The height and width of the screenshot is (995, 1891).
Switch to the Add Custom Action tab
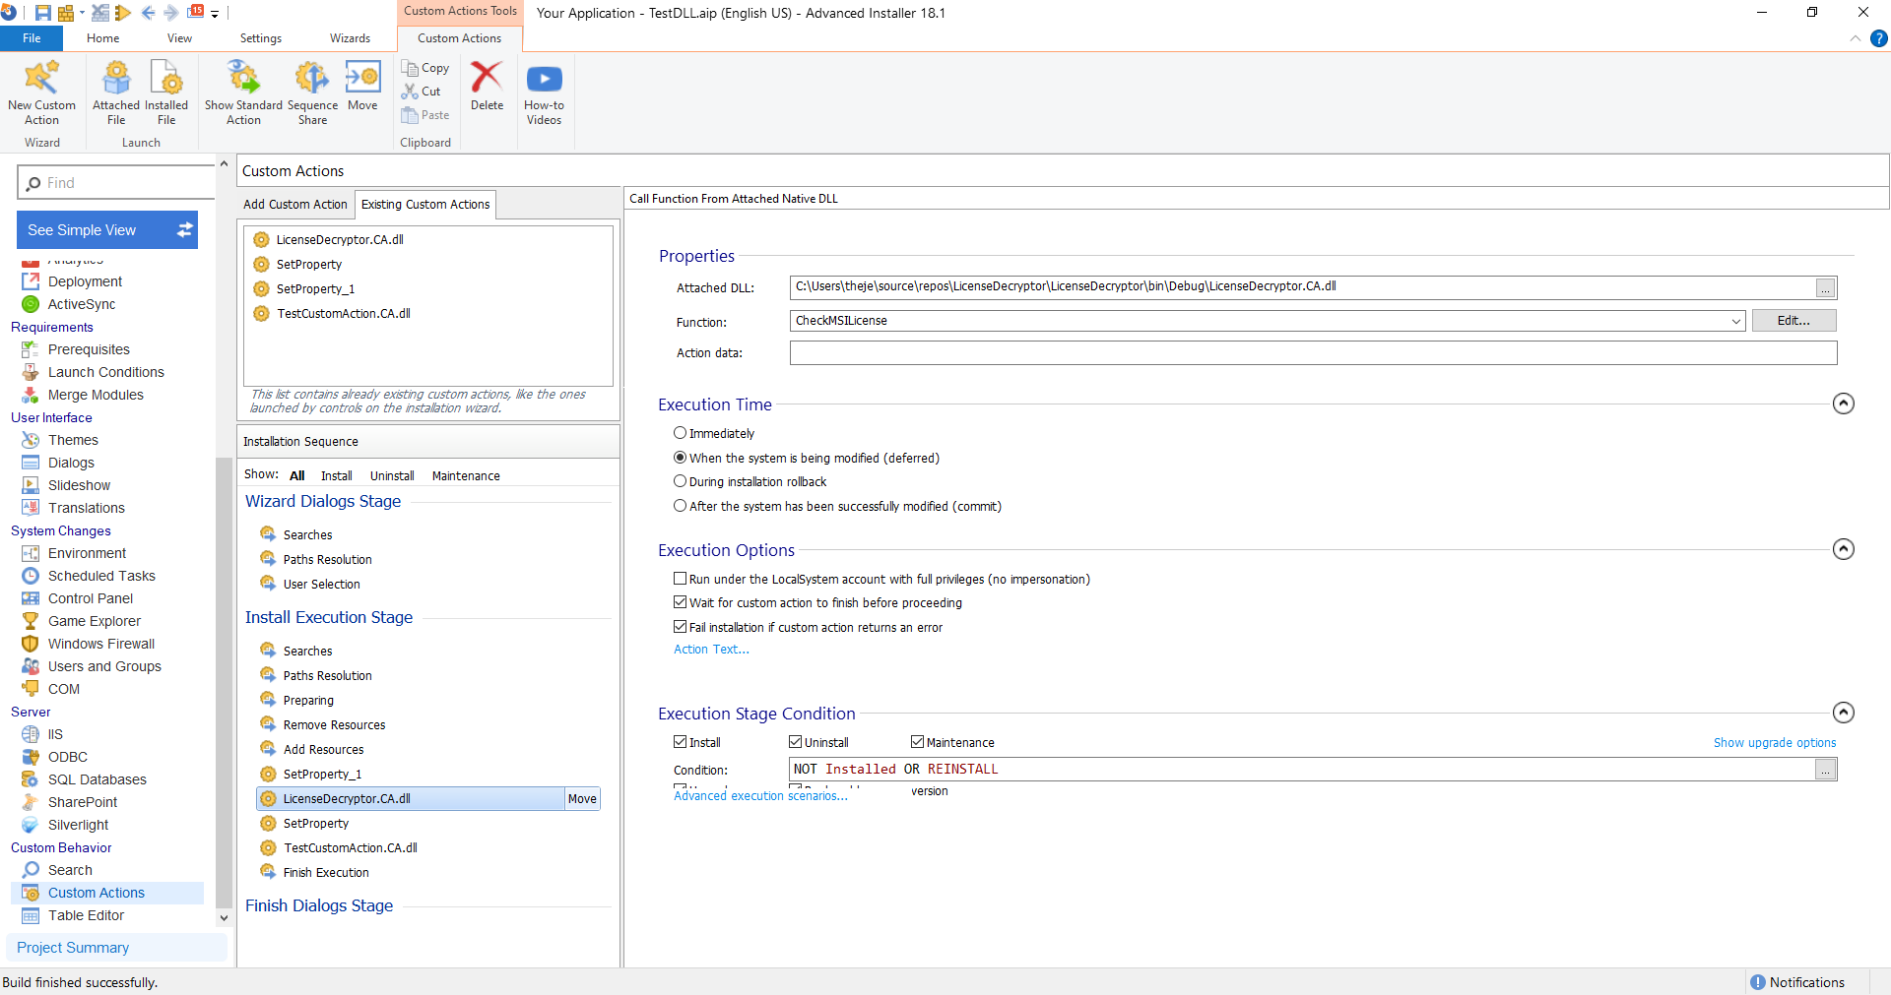click(295, 205)
